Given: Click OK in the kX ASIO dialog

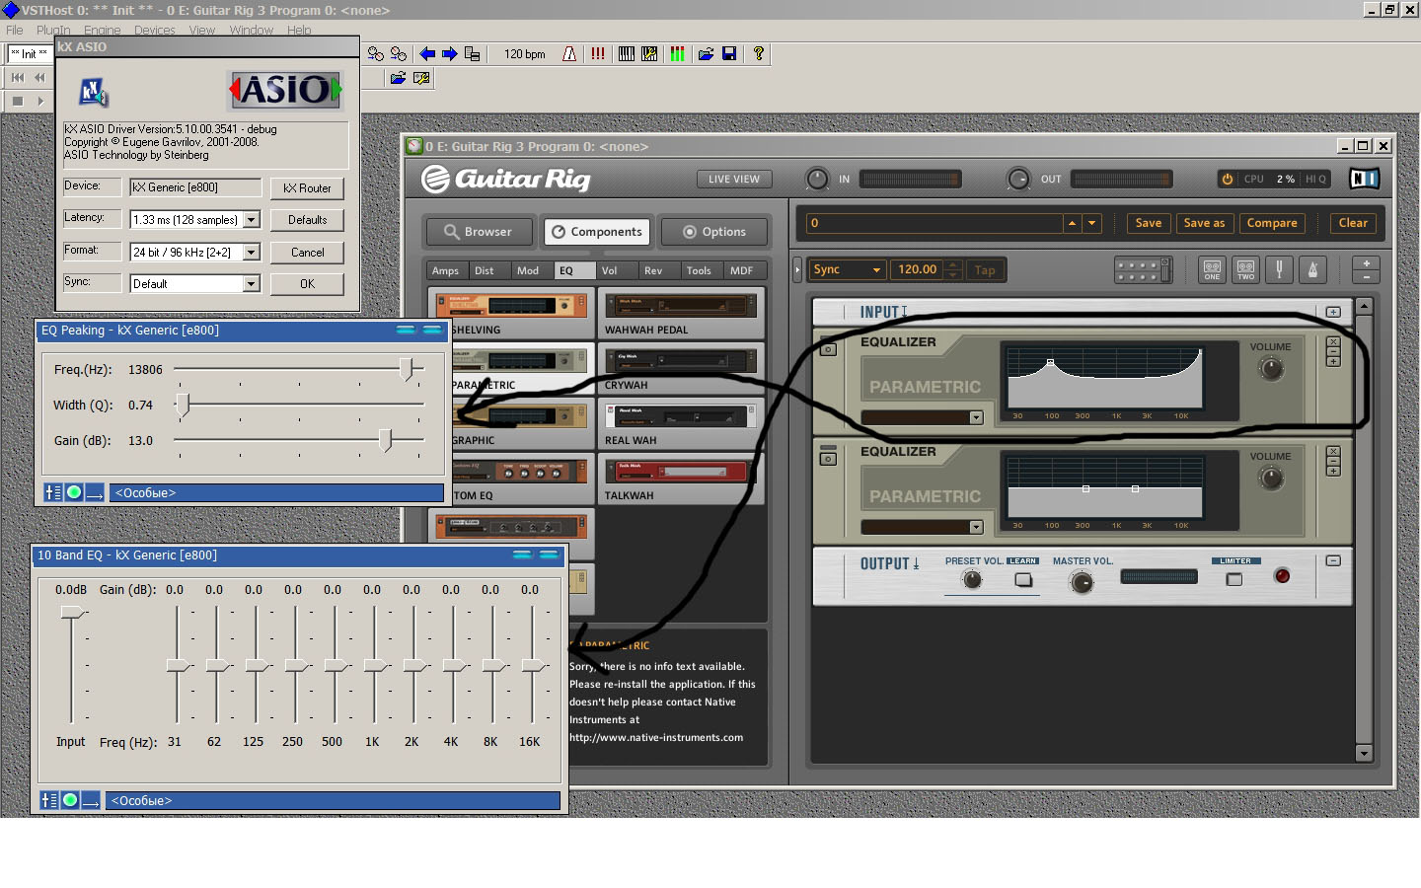Looking at the screenshot, I should [x=307, y=284].
